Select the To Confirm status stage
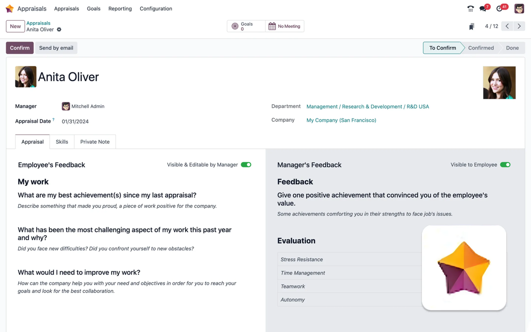Screen dimensions: 531x332 (x=442, y=48)
